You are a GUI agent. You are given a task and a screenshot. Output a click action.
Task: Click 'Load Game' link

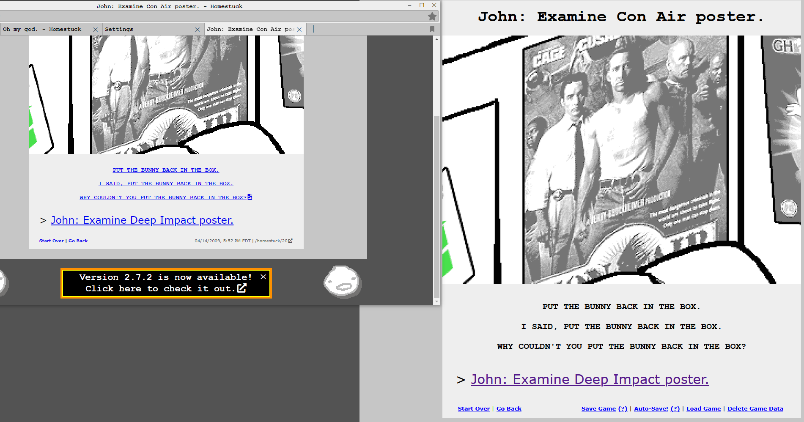[x=704, y=408]
